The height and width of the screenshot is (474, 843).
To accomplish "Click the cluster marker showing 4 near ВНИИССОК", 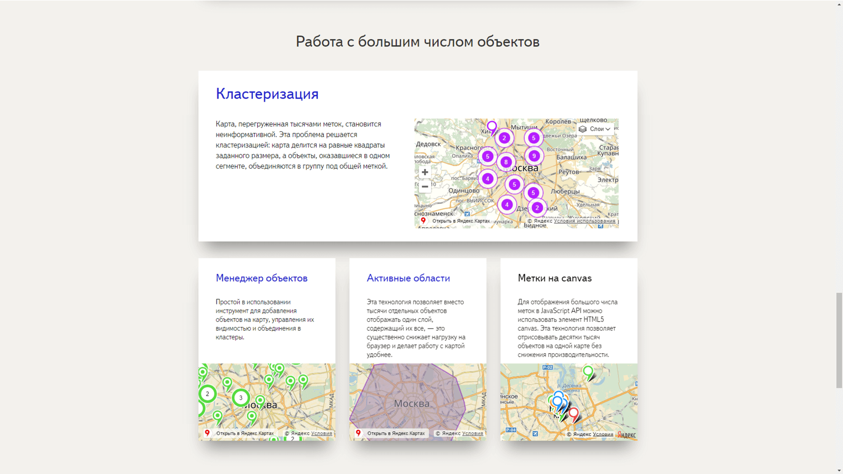I will (507, 204).
